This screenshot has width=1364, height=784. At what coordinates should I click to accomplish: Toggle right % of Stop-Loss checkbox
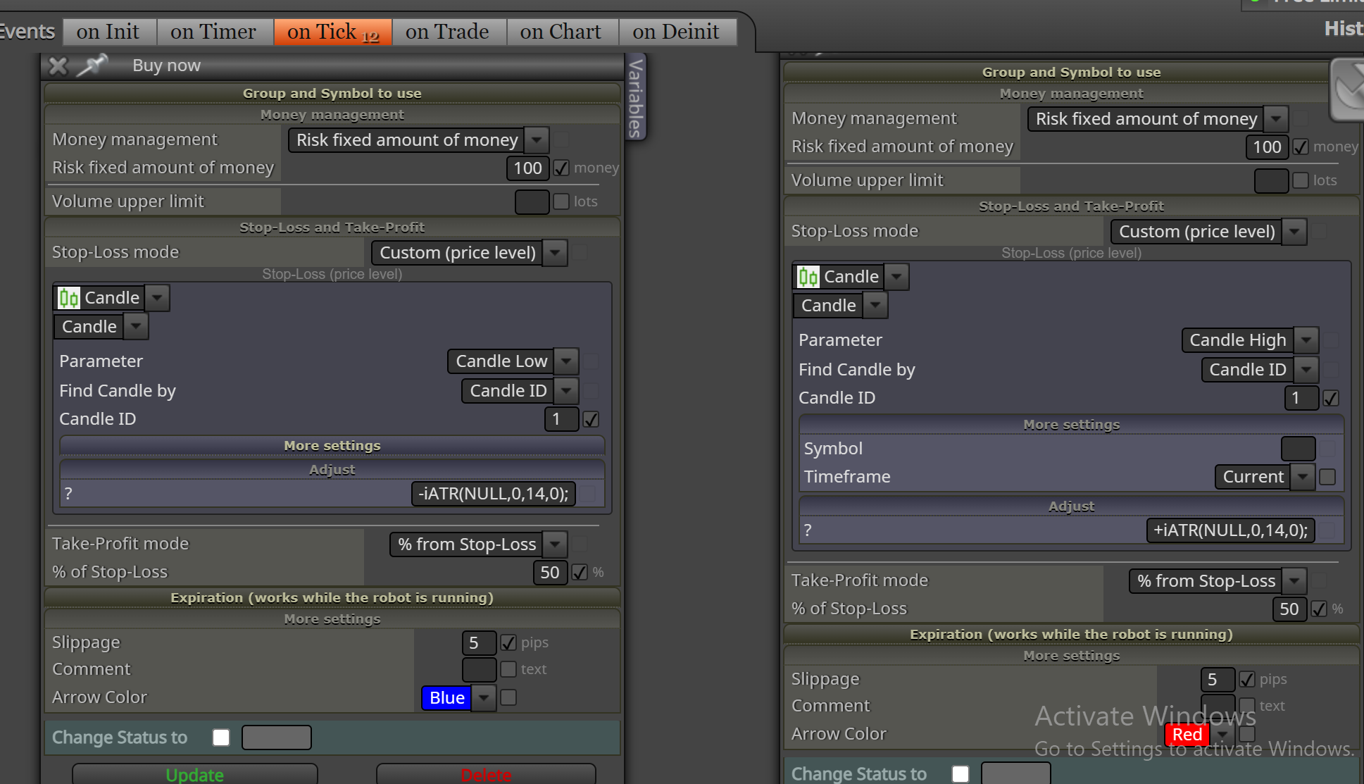pyautogui.click(x=1319, y=609)
